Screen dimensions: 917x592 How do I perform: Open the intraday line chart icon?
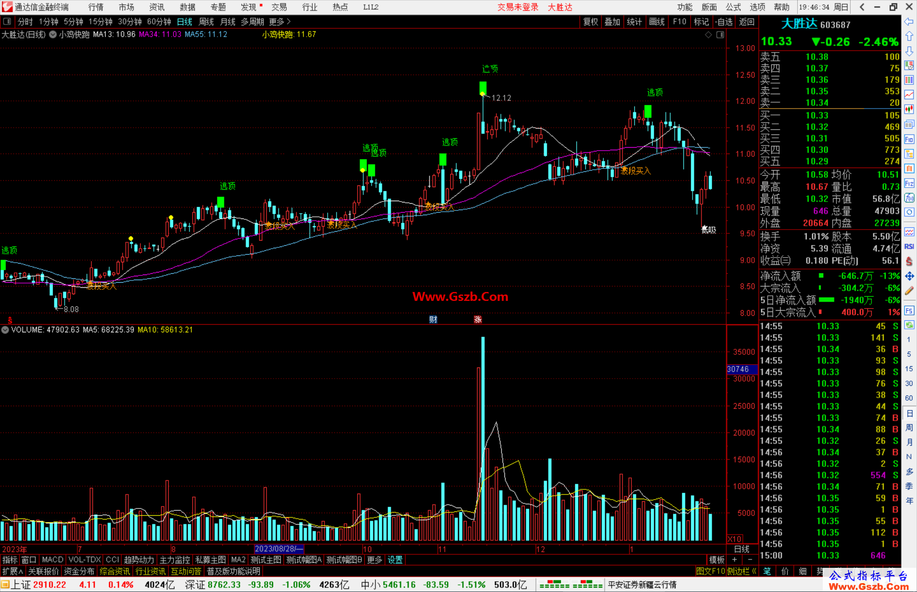point(909,95)
